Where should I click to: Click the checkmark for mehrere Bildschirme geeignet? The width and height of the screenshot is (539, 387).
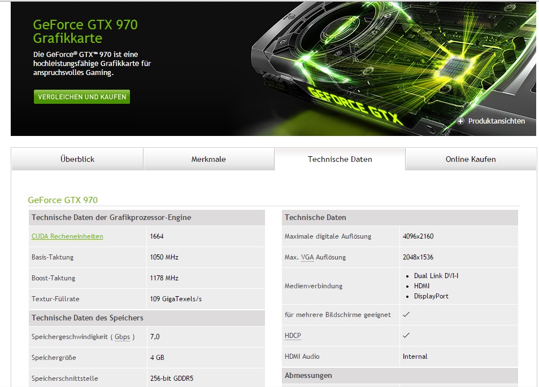coord(406,315)
